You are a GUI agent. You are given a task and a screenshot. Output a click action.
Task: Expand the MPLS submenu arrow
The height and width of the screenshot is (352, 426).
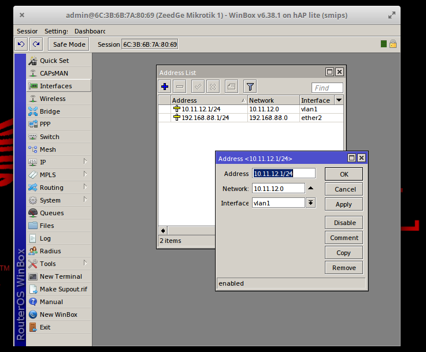(85, 174)
